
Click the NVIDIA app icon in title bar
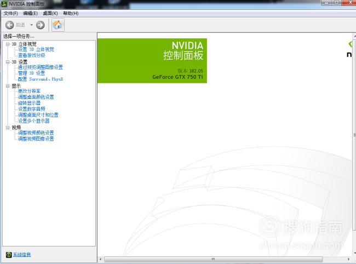(4, 4)
